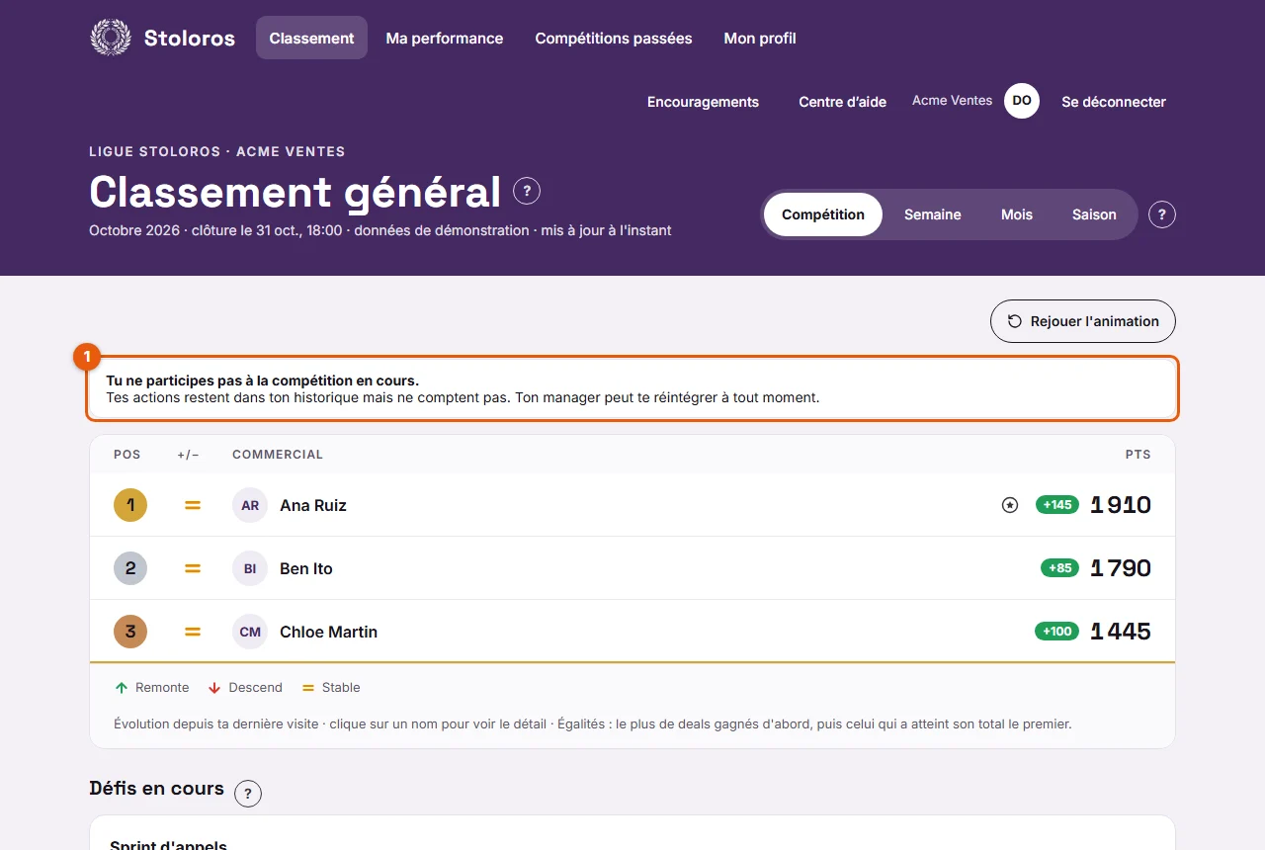Click the bronze rank 3 medal

point(130,632)
